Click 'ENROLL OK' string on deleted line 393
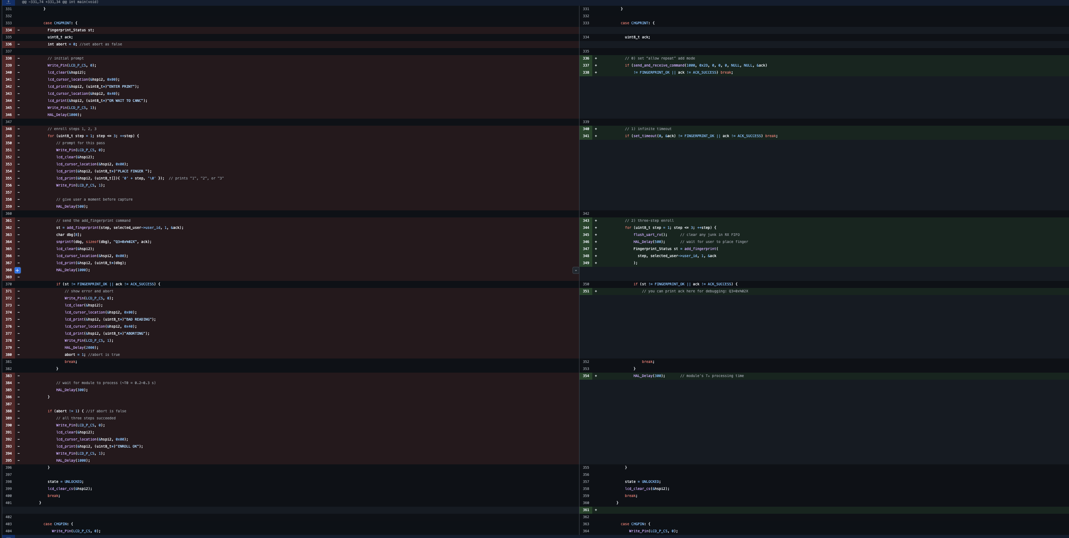Screen dimensions: 1069x538 tap(128, 446)
